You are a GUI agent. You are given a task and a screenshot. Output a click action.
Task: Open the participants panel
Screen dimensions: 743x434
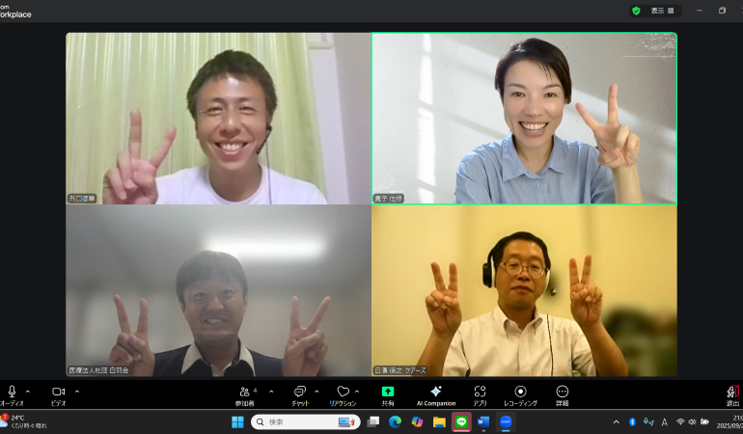tap(245, 392)
